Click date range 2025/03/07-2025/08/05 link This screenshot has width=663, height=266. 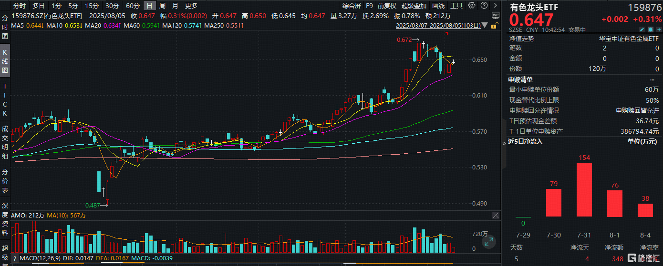(438, 26)
